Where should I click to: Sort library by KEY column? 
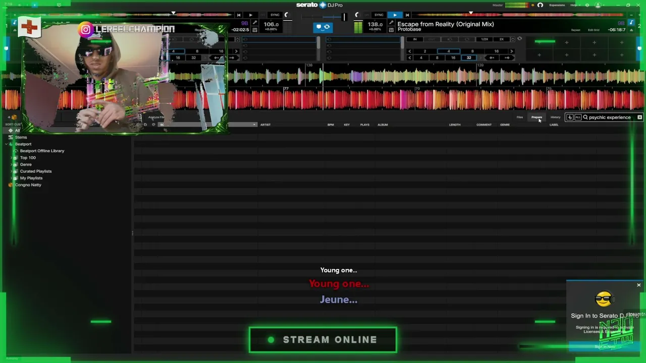tap(347, 125)
